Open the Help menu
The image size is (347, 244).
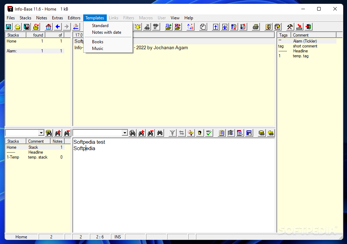189,18
